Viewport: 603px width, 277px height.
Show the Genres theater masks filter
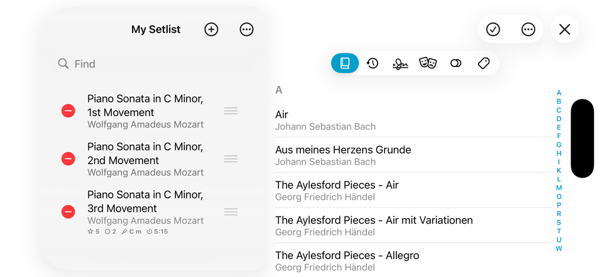click(428, 63)
